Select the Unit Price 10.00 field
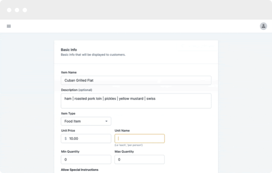Screen dimensions: 272x173 [x=86, y=139]
